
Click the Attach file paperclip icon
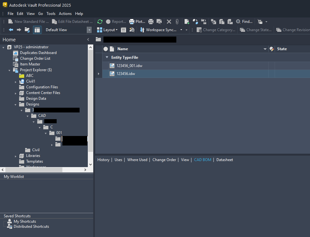177,21
